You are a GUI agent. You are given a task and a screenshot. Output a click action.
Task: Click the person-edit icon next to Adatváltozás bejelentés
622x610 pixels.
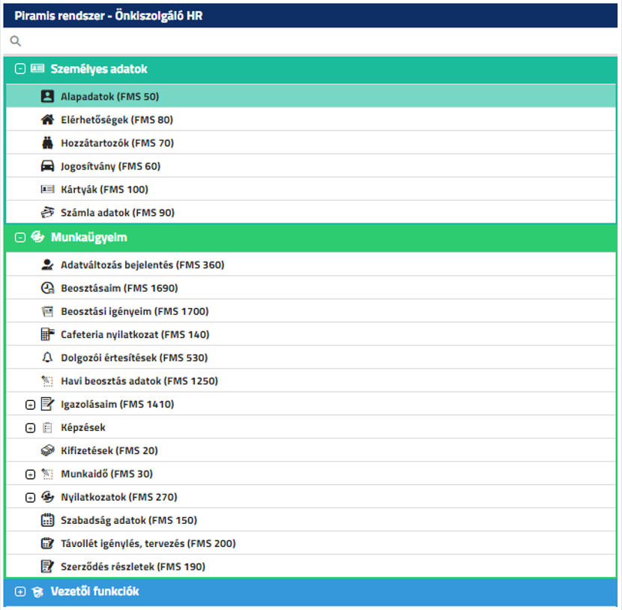tap(47, 265)
